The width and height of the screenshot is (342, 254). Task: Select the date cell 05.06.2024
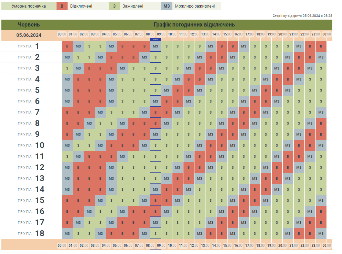click(x=29, y=35)
